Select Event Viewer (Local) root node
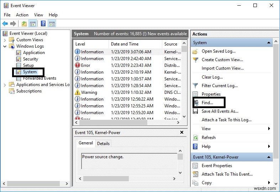The height and width of the screenshot is (192, 280). pos(28,33)
